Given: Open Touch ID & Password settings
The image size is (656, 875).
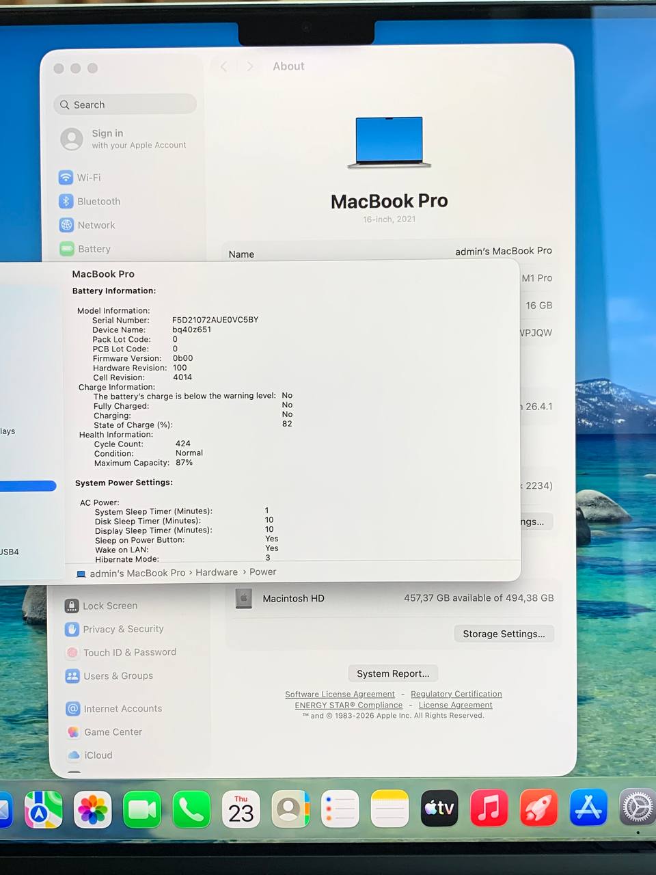Looking at the screenshot, I should click(x=121, y=652).
